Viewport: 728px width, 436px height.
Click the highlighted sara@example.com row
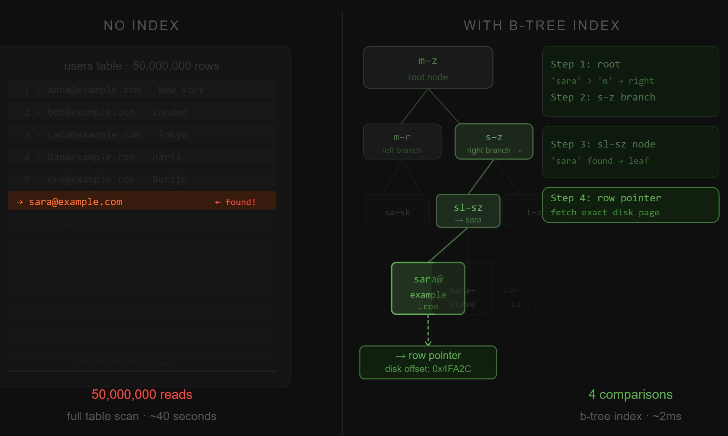142,200
